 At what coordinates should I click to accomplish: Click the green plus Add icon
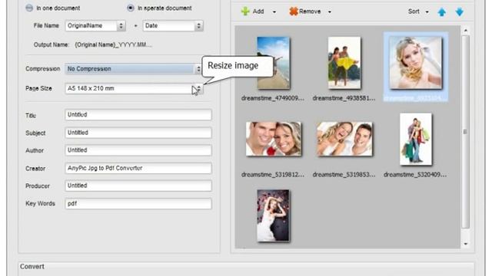(x=245, y=11)
